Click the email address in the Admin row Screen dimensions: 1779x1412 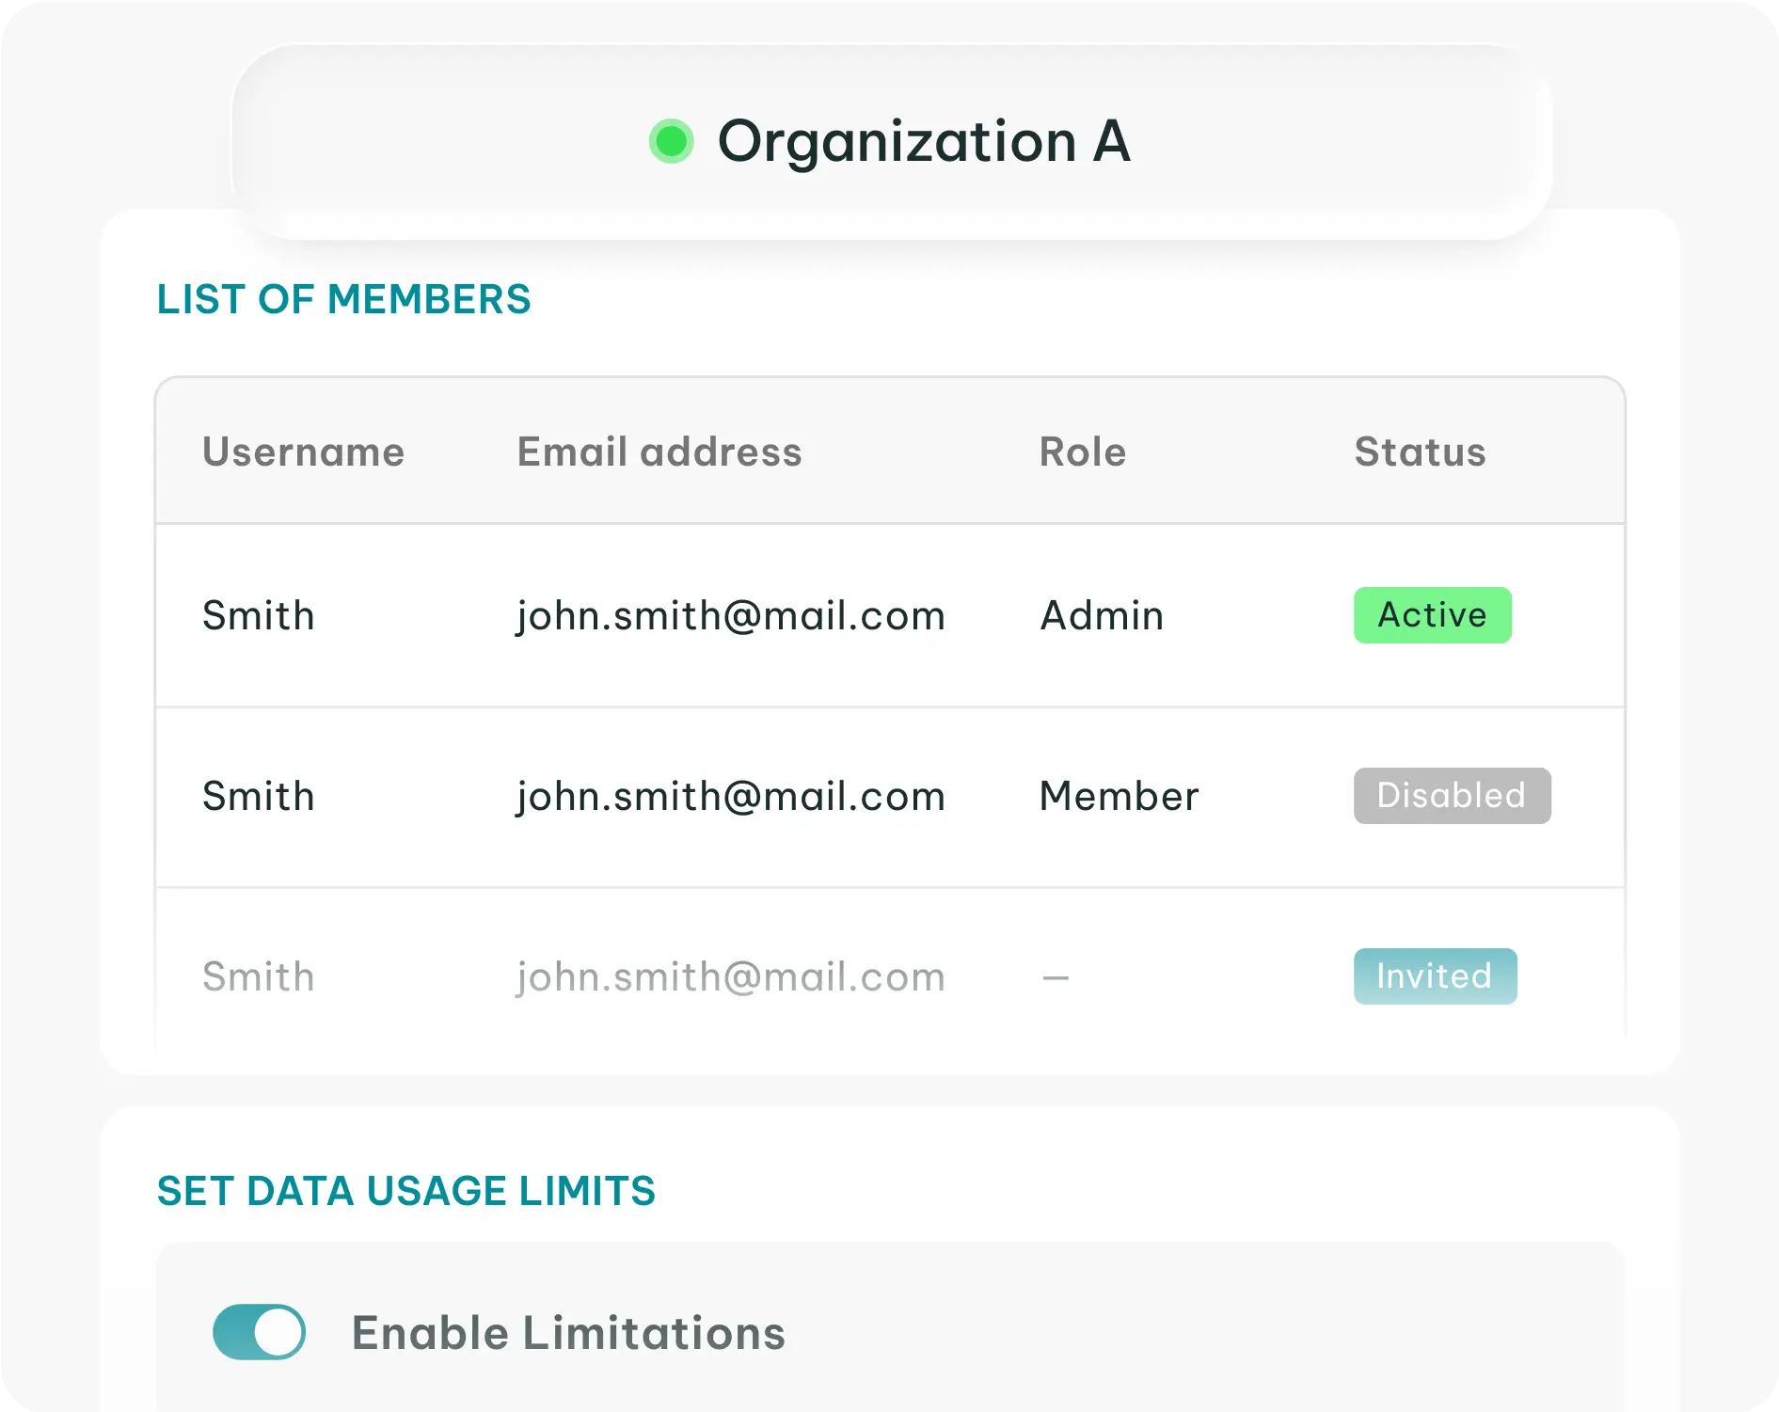[x=731, y=617]
